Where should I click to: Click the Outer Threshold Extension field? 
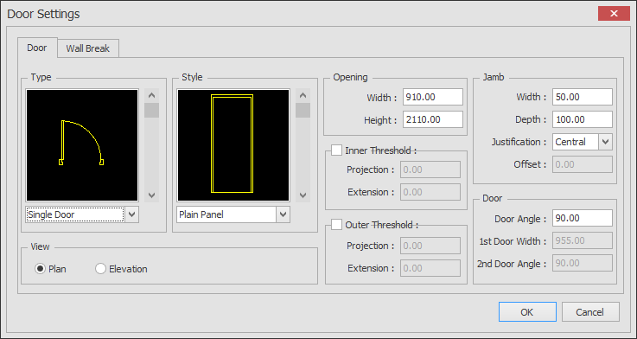click(x=430, y=268)
